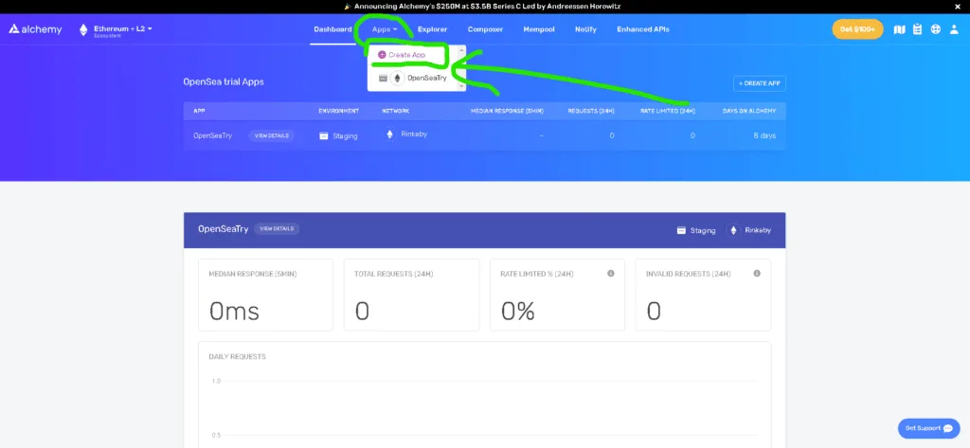Open the clipboard checklist icon in the header
Screen dimensions: 970x448
pos(917,29)
